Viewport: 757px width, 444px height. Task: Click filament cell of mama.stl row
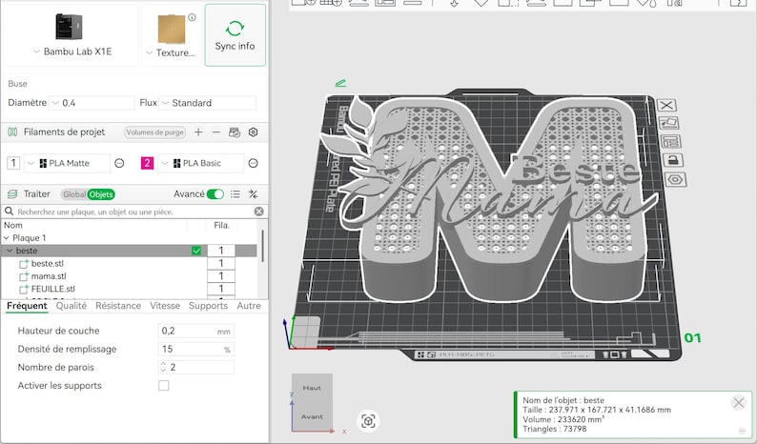tap(221, 276)
